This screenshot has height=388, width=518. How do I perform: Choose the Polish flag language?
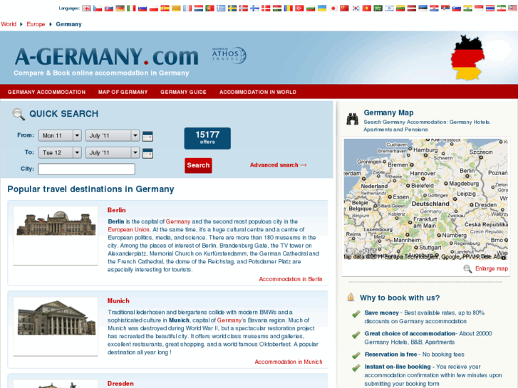click(154, 9)
